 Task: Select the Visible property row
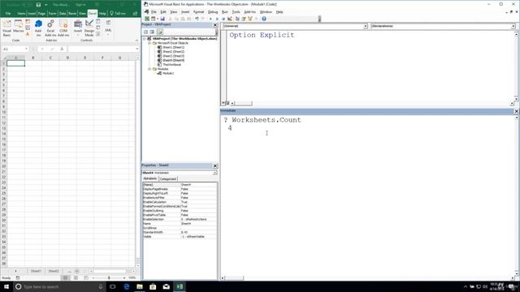(180, 237)
